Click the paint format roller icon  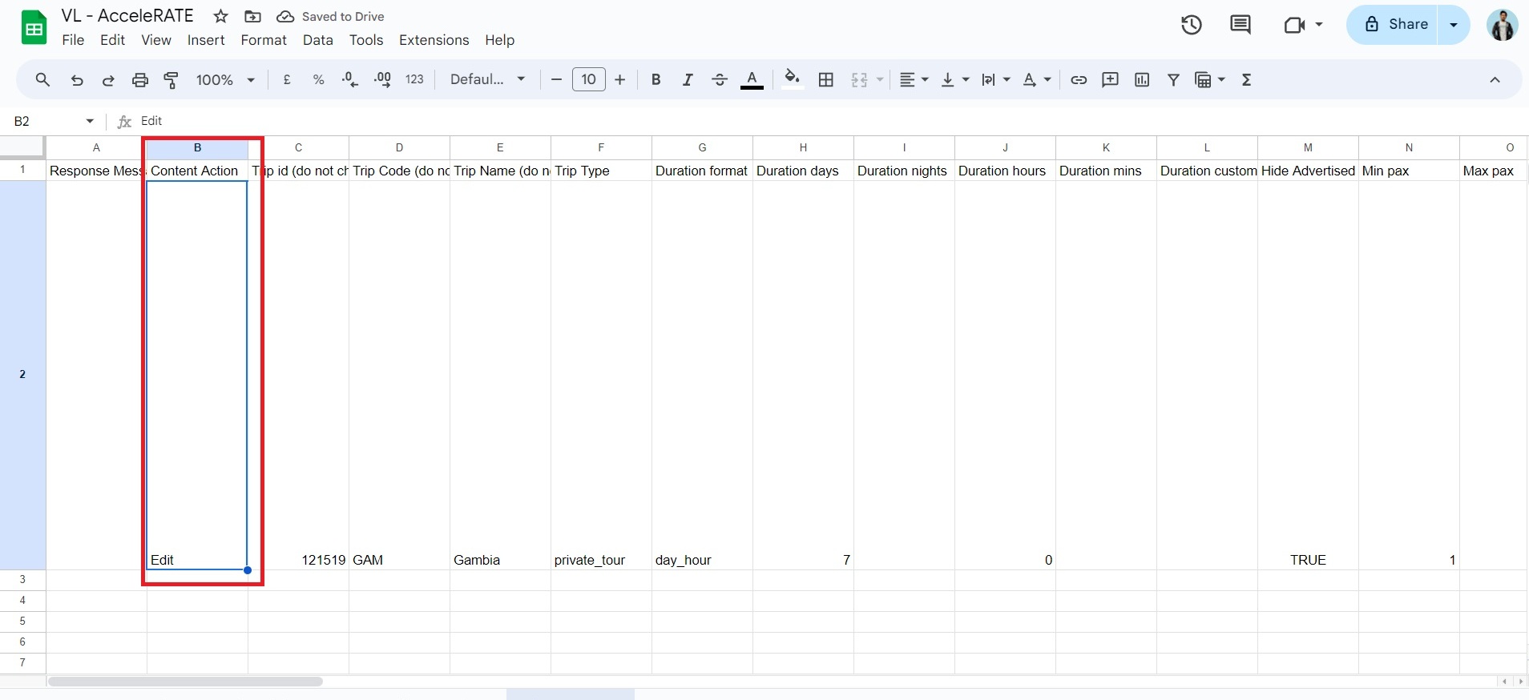click(171, 79)
